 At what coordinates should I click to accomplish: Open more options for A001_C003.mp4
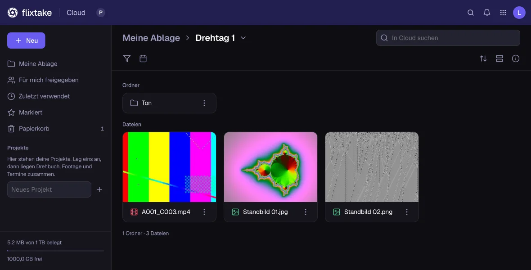click(x=204, y=212)
